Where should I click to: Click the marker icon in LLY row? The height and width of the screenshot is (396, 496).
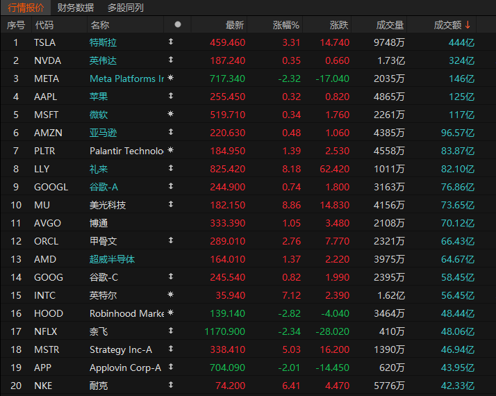point(171,168)
